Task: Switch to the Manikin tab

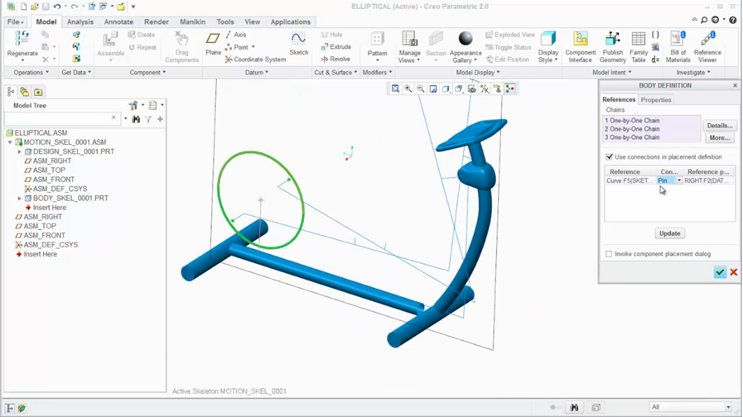Action: pos(192,22)
